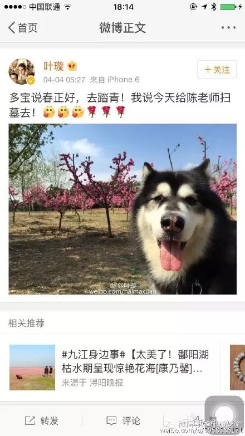The width and height of the screenshot is (245, 436).
Task: Tap the crown membership badge next to 叶璇
Action: (72, 66)
